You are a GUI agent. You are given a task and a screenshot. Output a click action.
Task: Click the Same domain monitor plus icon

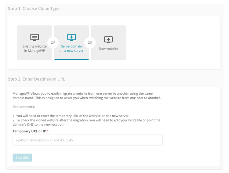(71, 37)
